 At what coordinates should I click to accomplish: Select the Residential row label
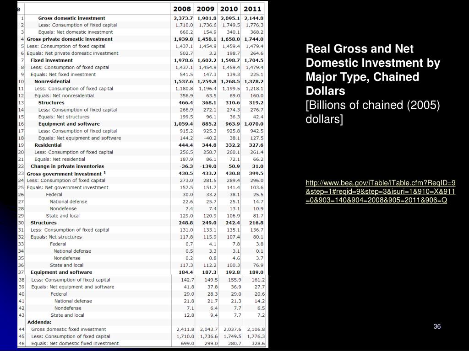pos(48,145)
